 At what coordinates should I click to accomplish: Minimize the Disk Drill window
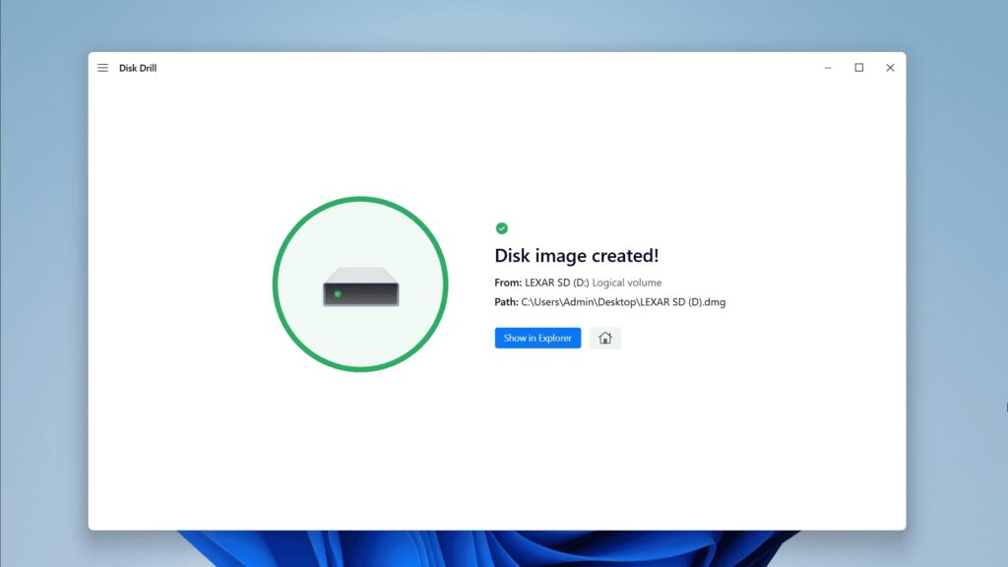828,67
